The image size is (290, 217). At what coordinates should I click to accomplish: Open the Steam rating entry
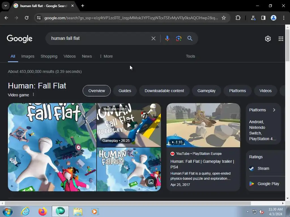coord(263,168)
